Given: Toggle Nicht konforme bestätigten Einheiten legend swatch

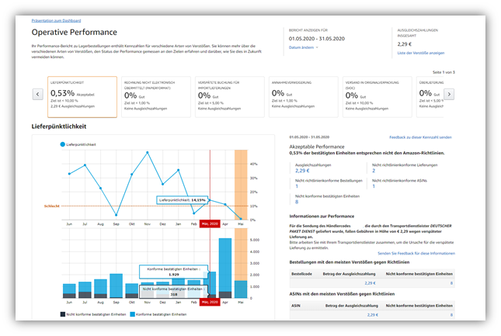Looking at the screenshot, I should [63, 314].
